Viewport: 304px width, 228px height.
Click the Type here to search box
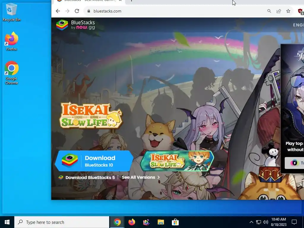(x=62, y=222)
